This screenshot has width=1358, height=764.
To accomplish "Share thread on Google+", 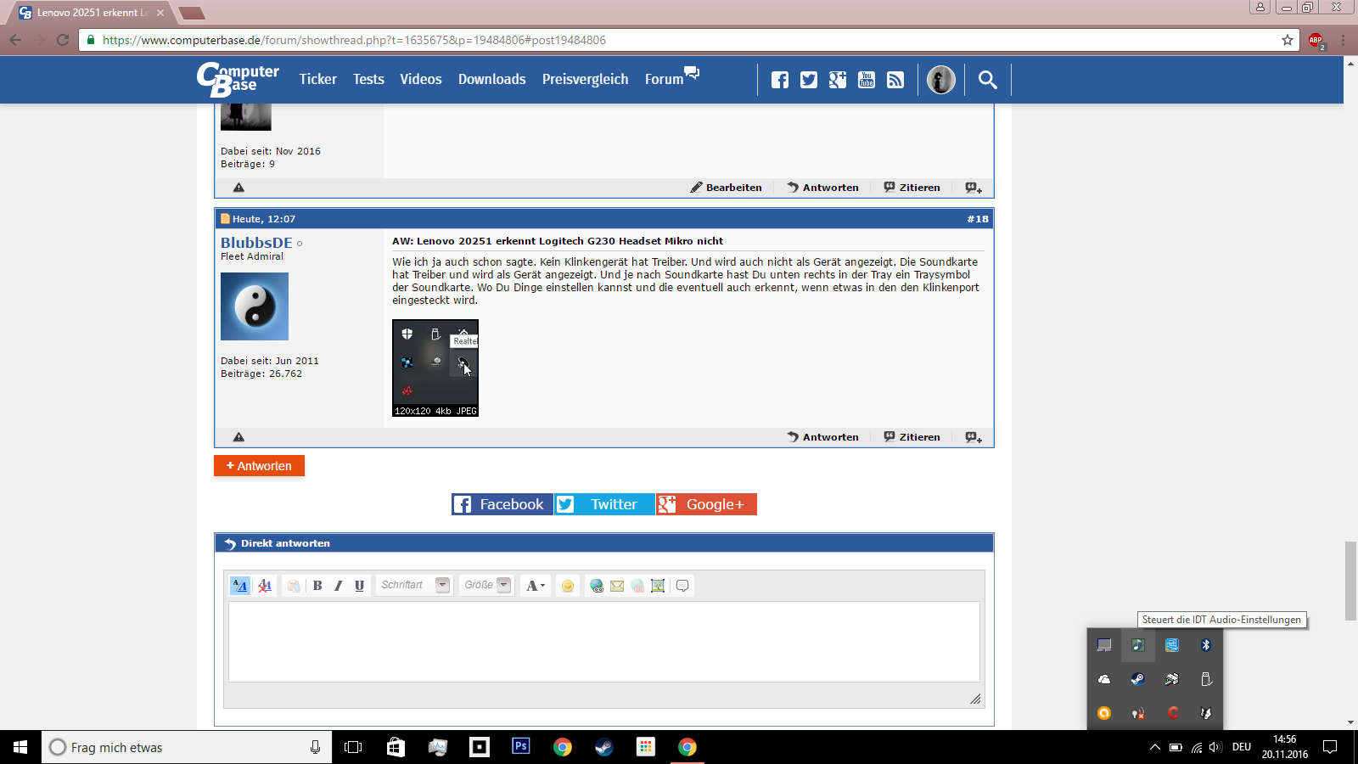I will coord(706,504).
